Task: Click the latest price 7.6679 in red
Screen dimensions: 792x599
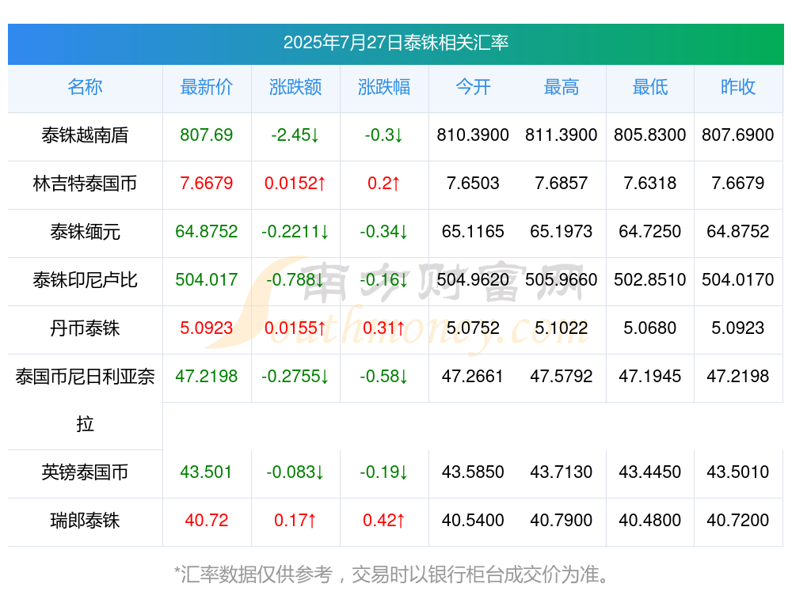Action: [x=207, y=184]
